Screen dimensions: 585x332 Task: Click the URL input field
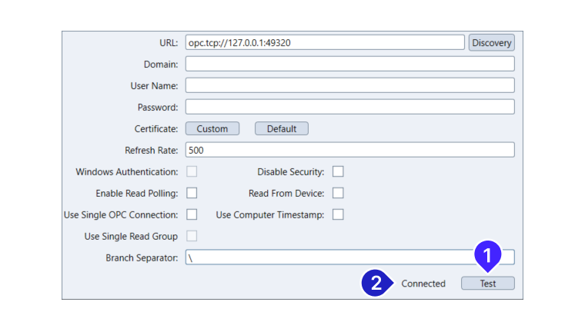(325, 42)
